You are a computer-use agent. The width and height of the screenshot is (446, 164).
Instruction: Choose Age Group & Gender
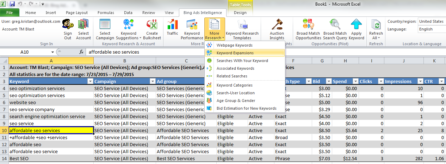coord(245,101)
